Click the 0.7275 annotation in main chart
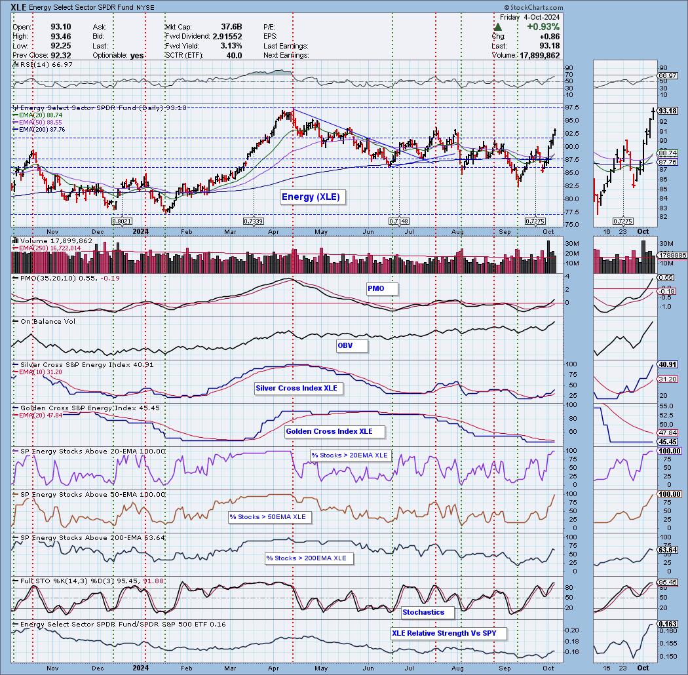 point(535,222)
